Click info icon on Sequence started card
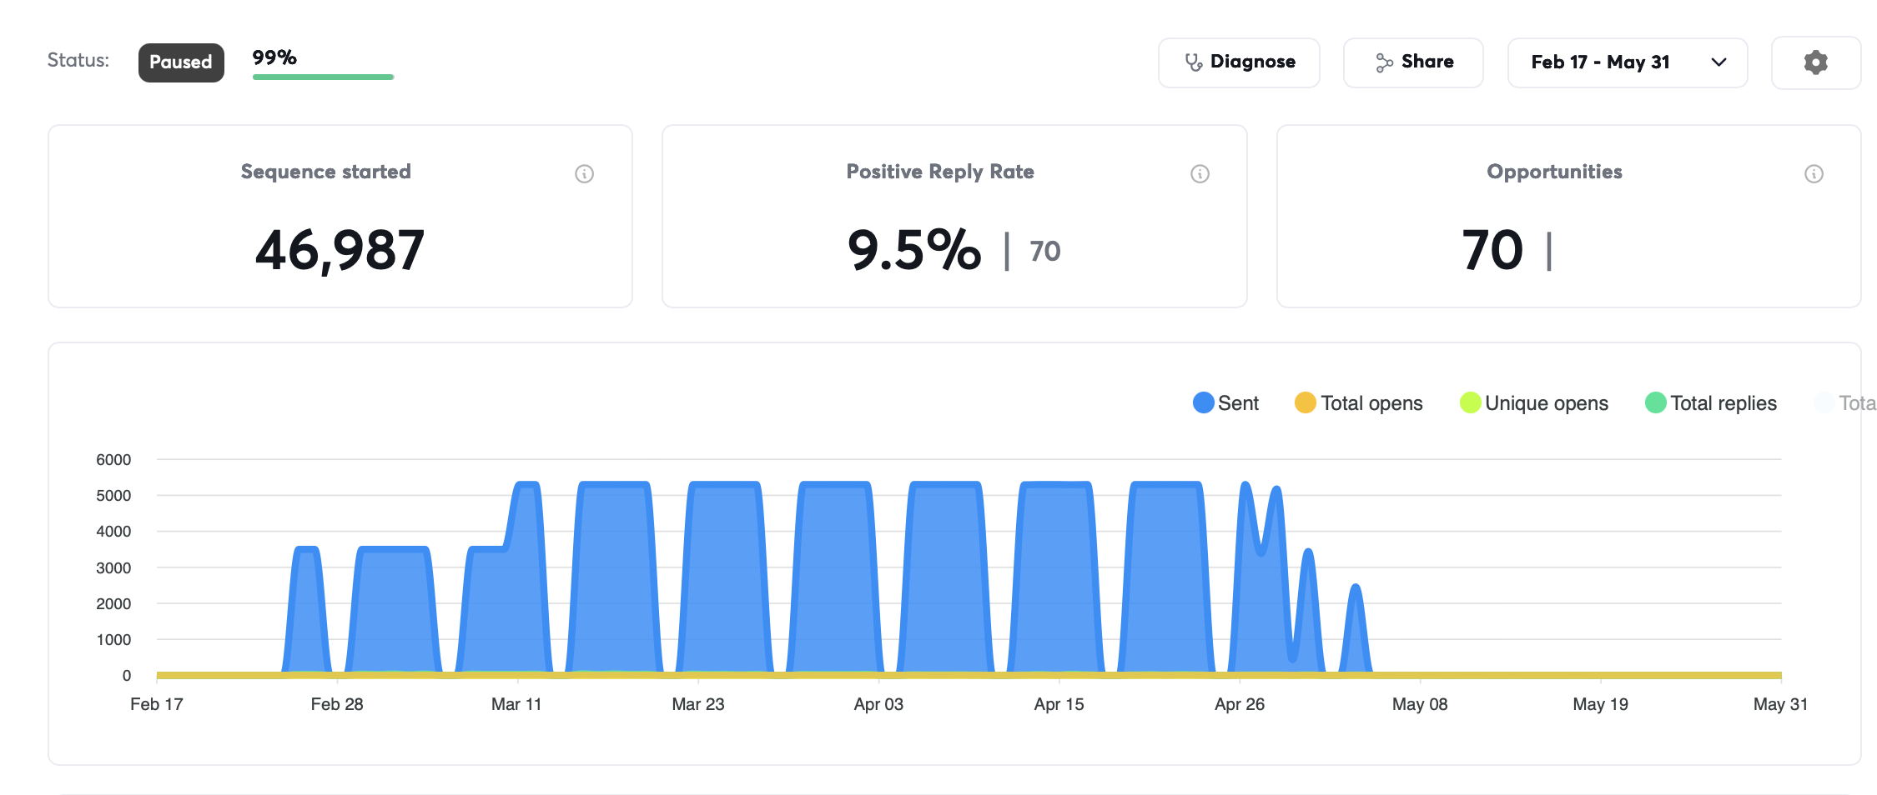 [584, 173]
